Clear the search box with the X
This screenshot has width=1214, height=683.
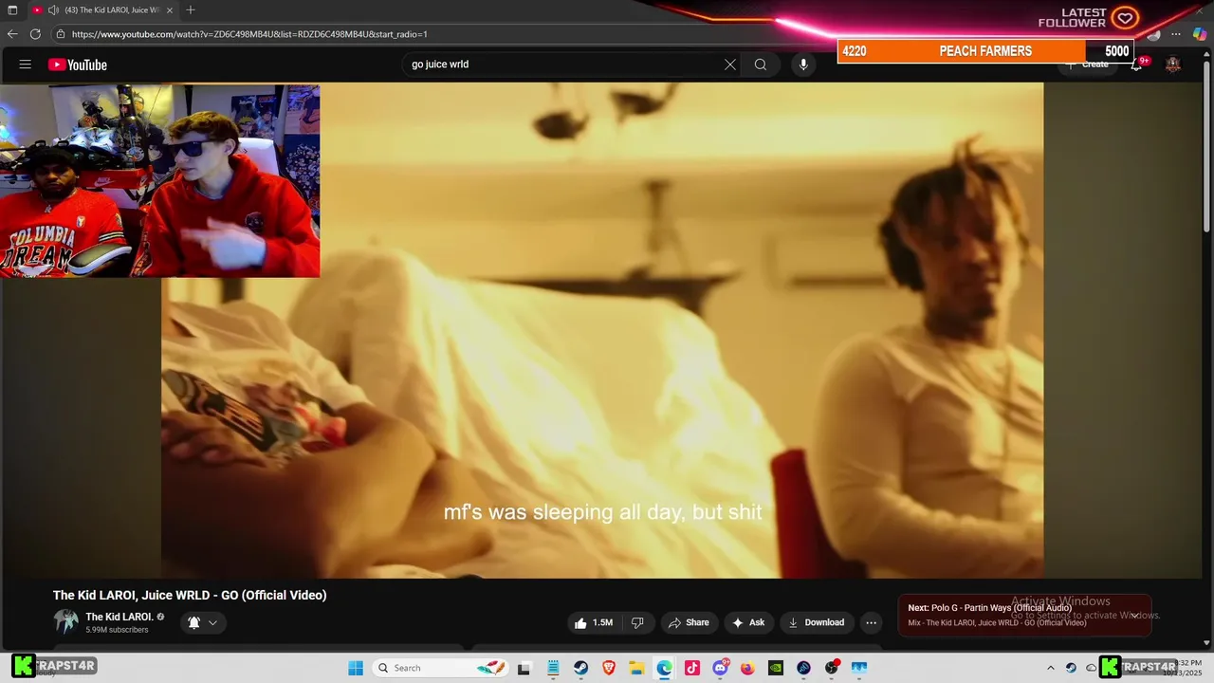coord(730,65)
